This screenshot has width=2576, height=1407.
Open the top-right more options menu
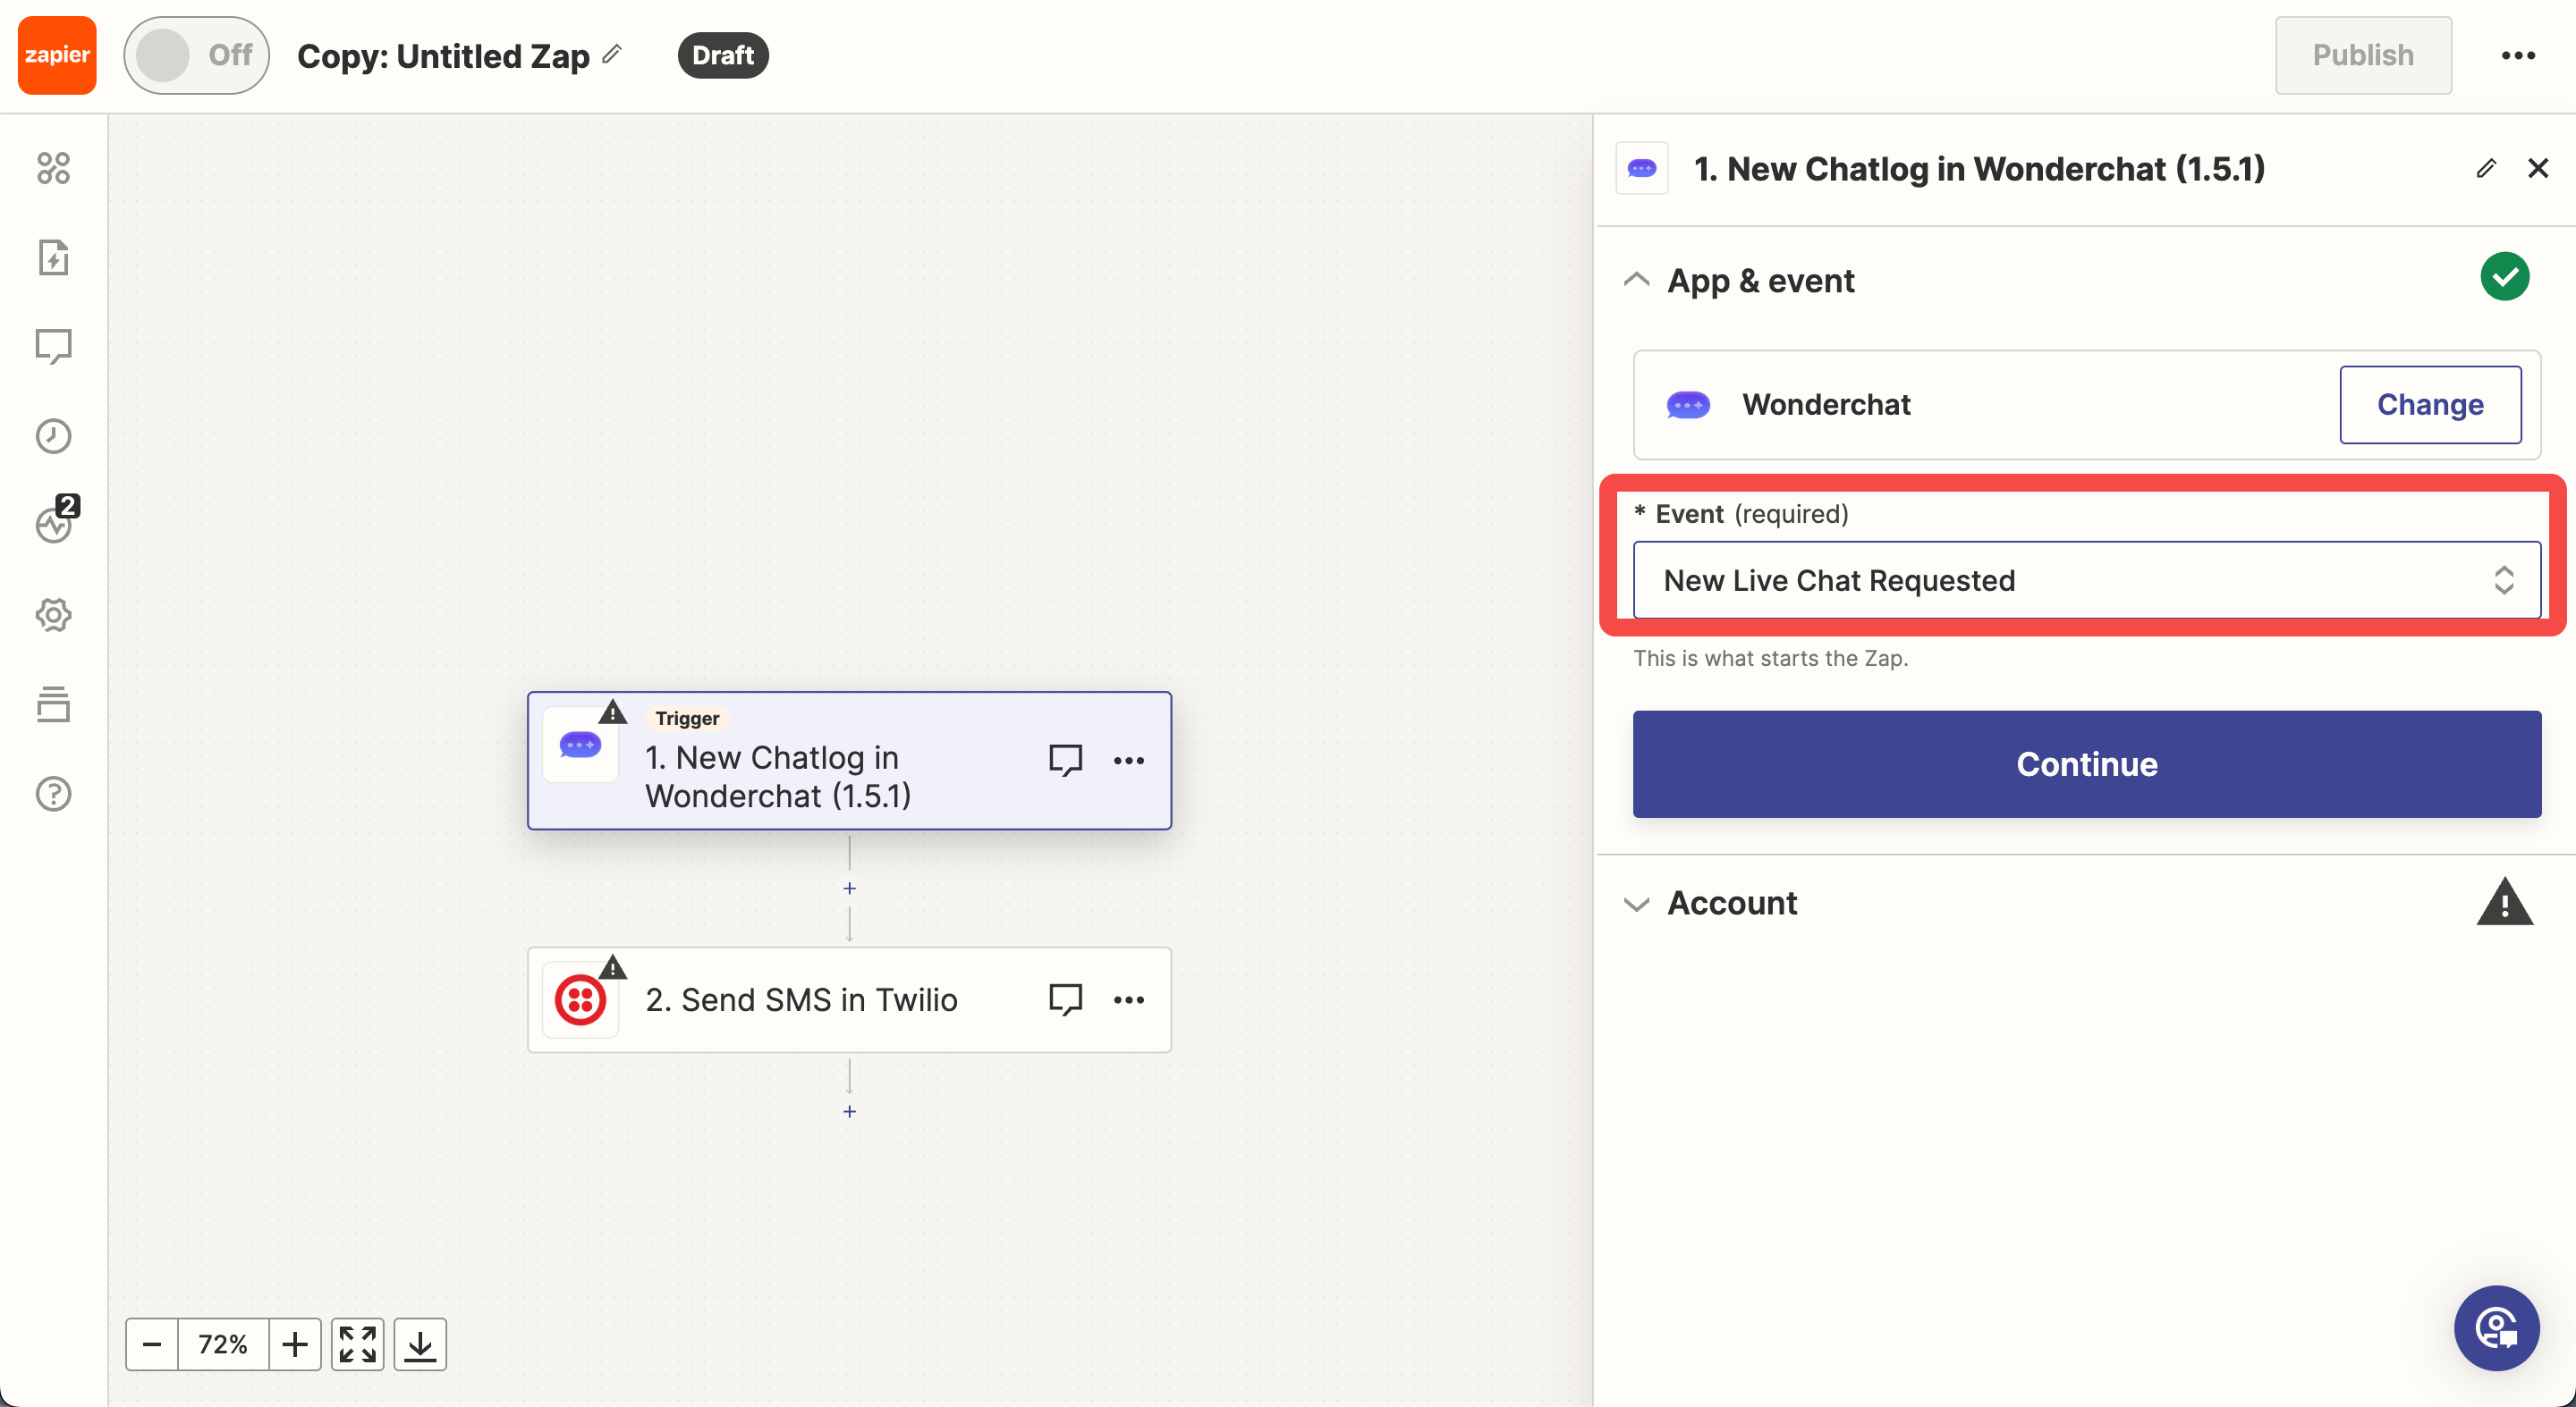click(2517, 55)
